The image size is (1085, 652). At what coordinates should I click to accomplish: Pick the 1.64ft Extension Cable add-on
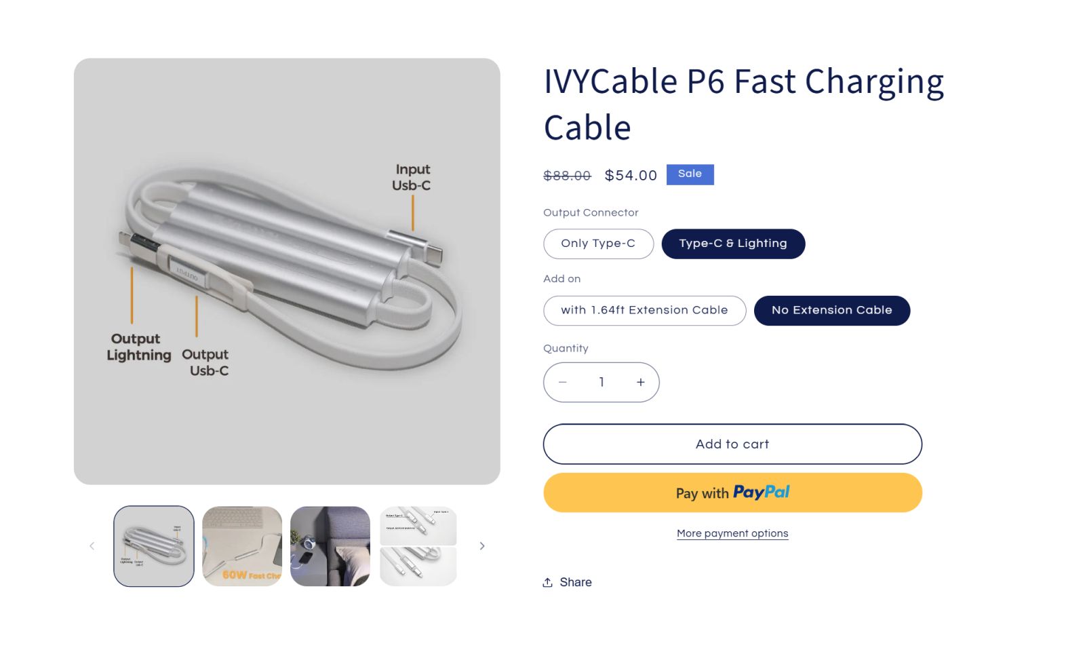(644, 311)
